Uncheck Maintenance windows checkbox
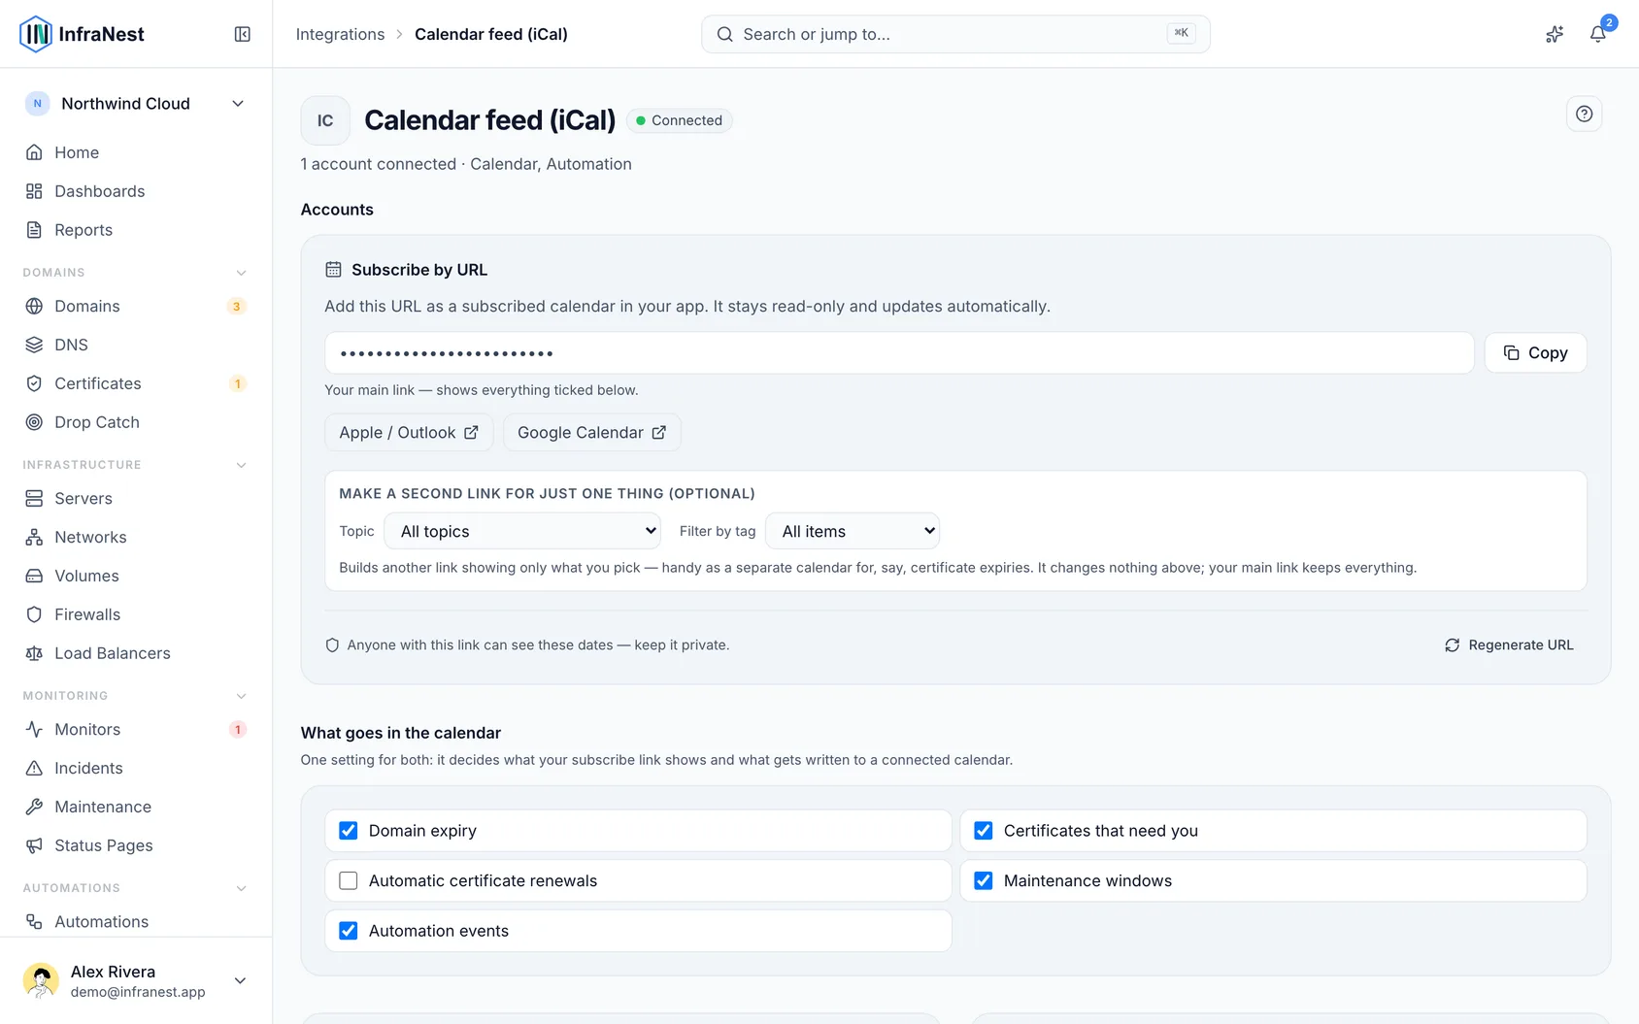The image size is (1639, 1024). (x=983, y=880)
